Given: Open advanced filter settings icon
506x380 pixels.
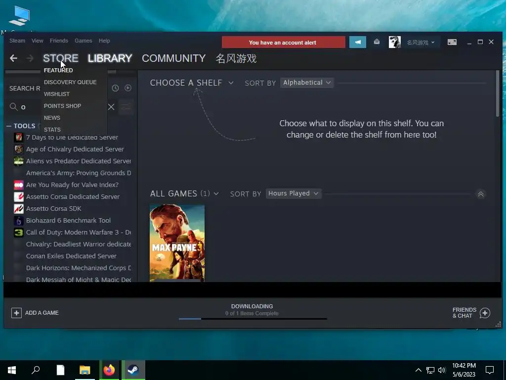Looking at the screenshot, I should pyautogui.click(x=126, y=107).
